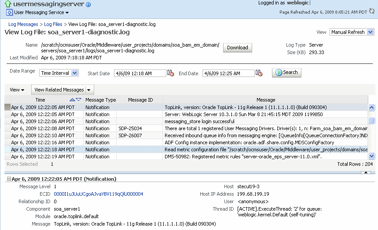The image size is (378, 230).
Task: Click the Total Rows : 204 text
Action: tap(355, 164)
